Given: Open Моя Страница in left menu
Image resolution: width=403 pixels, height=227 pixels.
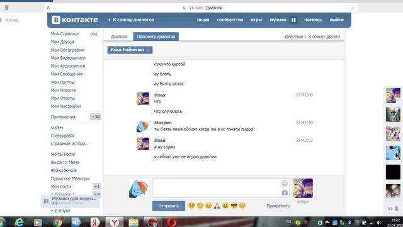Looking at the screenshot, I should click(65, 33).
